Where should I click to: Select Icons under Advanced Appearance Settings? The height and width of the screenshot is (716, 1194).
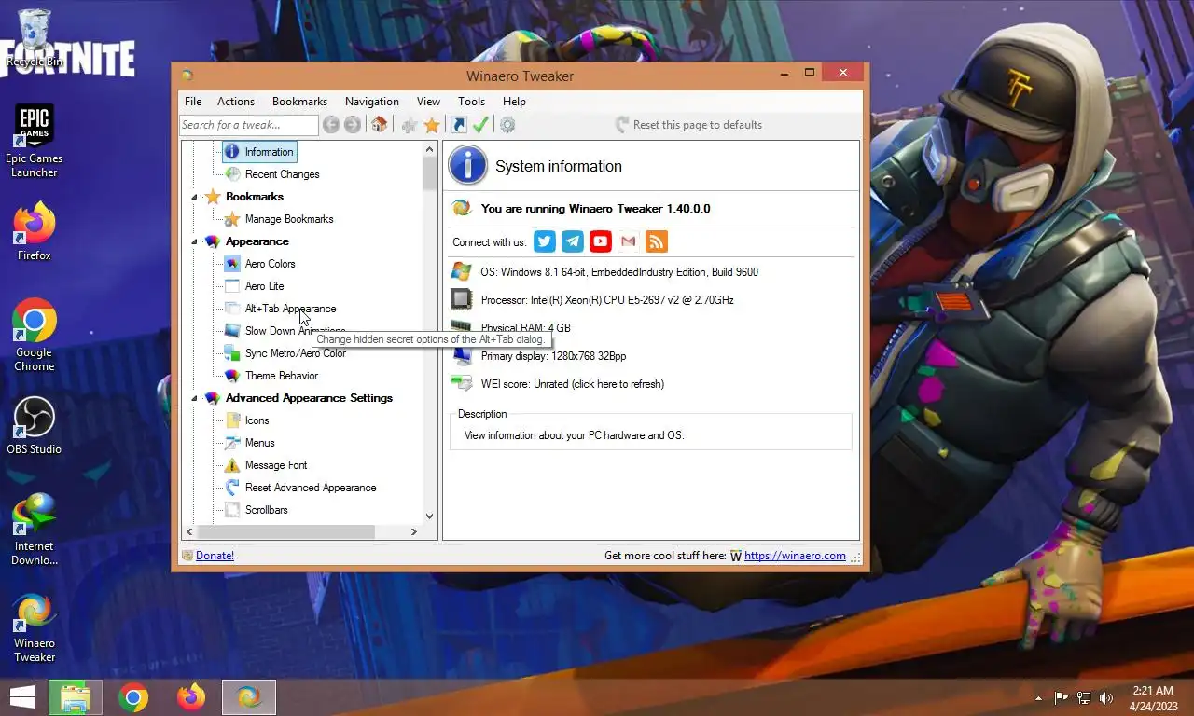click(x=257, y=420)
